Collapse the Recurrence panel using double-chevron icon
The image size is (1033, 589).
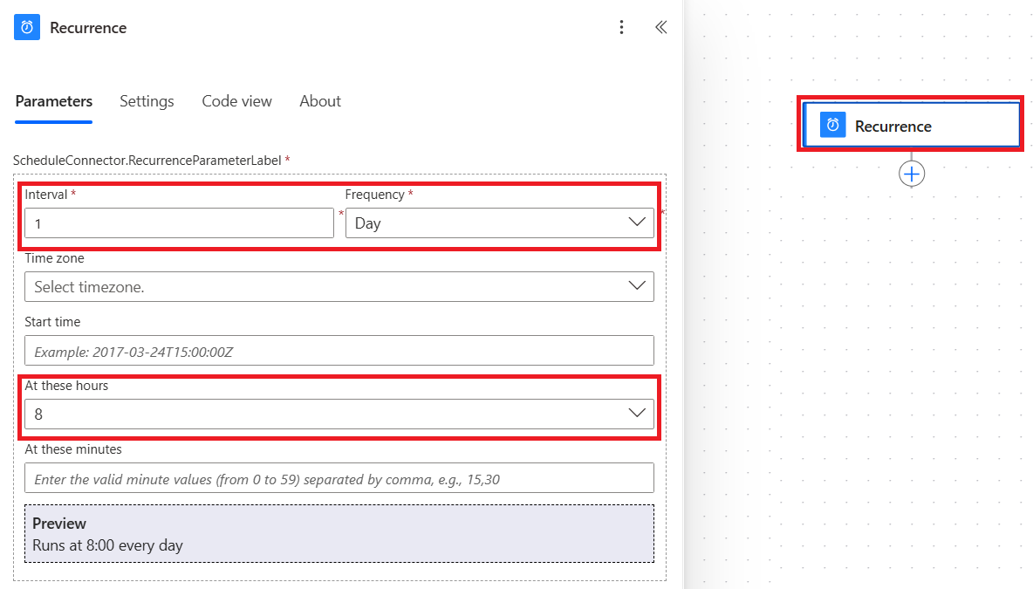click(660, 27)
